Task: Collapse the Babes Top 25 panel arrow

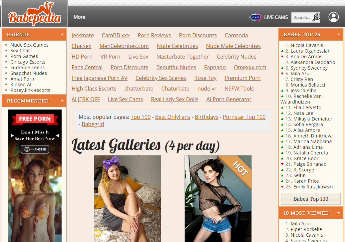Action: tap(339, 35)
